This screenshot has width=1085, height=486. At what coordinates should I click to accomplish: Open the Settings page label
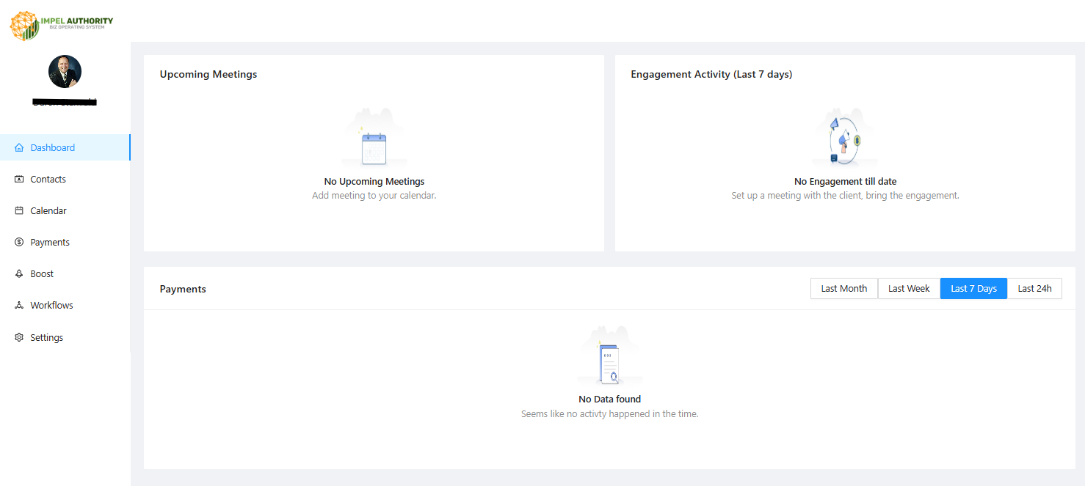[47, 337]
